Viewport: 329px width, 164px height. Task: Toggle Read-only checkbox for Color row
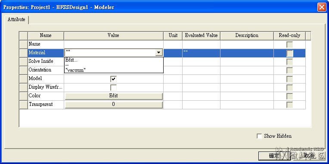[290, 96]
